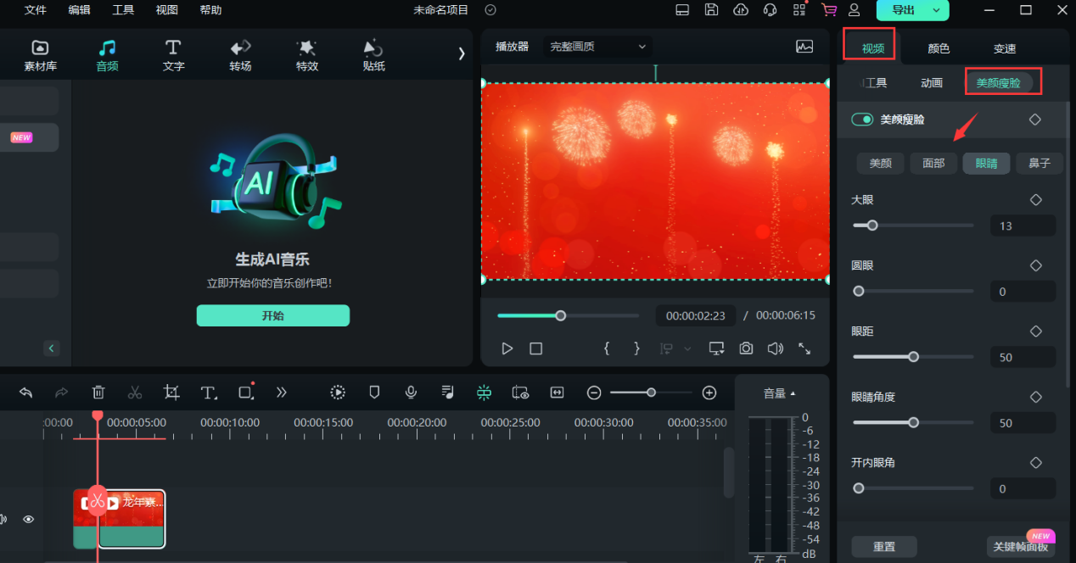
Task: Click the undo icon above the timeline
Action: [25, 392]
